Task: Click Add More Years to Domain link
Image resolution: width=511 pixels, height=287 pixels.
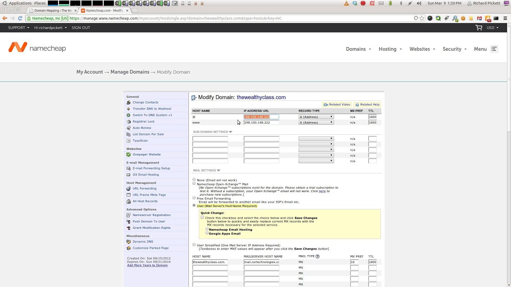Action: (x=147, y=265)
